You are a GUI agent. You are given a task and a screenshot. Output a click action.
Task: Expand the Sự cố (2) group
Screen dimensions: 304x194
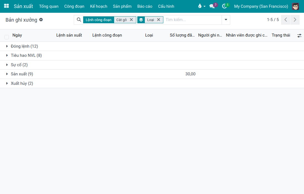coord(152,65)
